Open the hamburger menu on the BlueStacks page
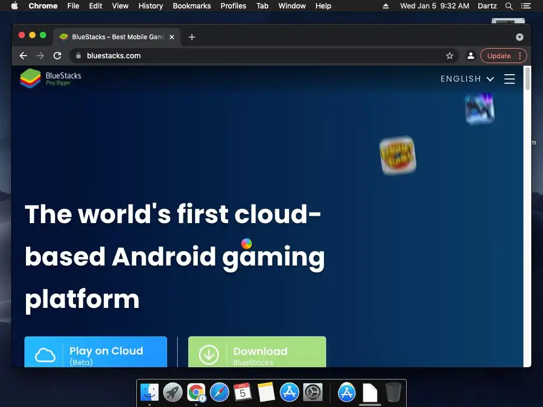Image resolution: width=543 pixels, height=407 pixels. (x=509, y=79)
